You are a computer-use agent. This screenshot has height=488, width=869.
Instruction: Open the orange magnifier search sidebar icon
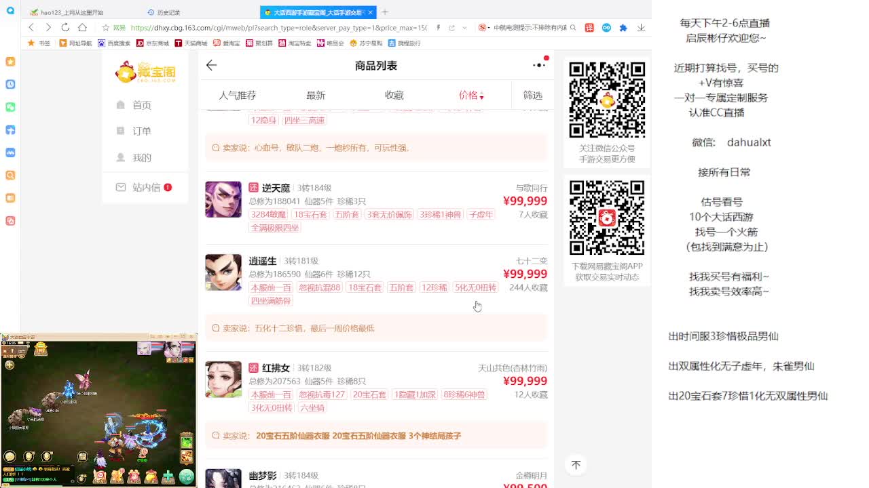point(10,176)
